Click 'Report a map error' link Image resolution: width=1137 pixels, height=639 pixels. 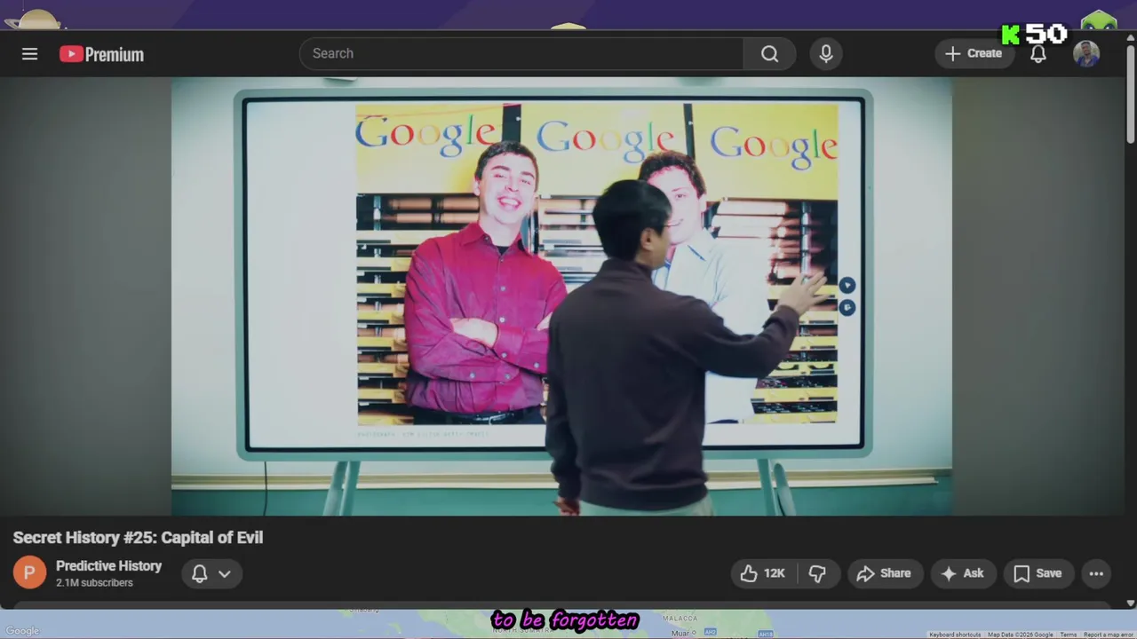[x=1108, y=635]
